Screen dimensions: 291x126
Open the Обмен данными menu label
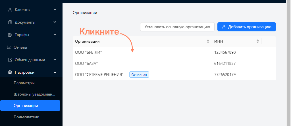tap(30, 60)
